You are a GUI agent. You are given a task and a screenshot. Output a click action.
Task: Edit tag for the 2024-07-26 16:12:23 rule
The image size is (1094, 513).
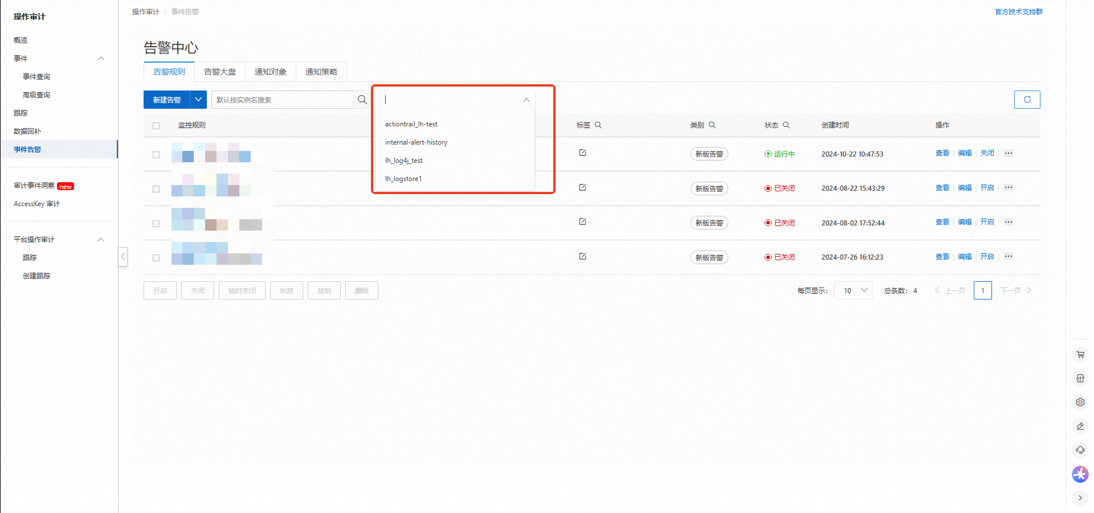click(582, 256)
